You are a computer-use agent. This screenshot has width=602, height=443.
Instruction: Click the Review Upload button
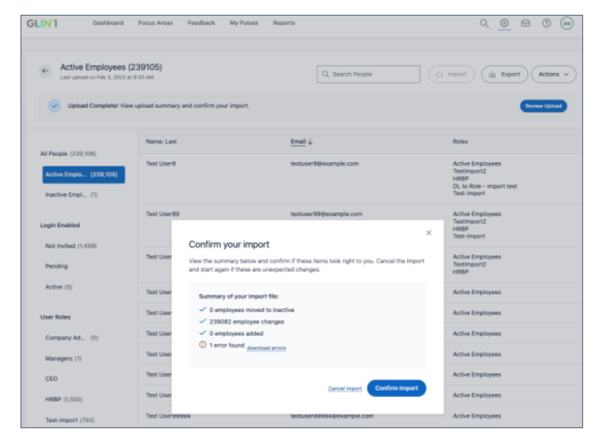click(543, 106)
